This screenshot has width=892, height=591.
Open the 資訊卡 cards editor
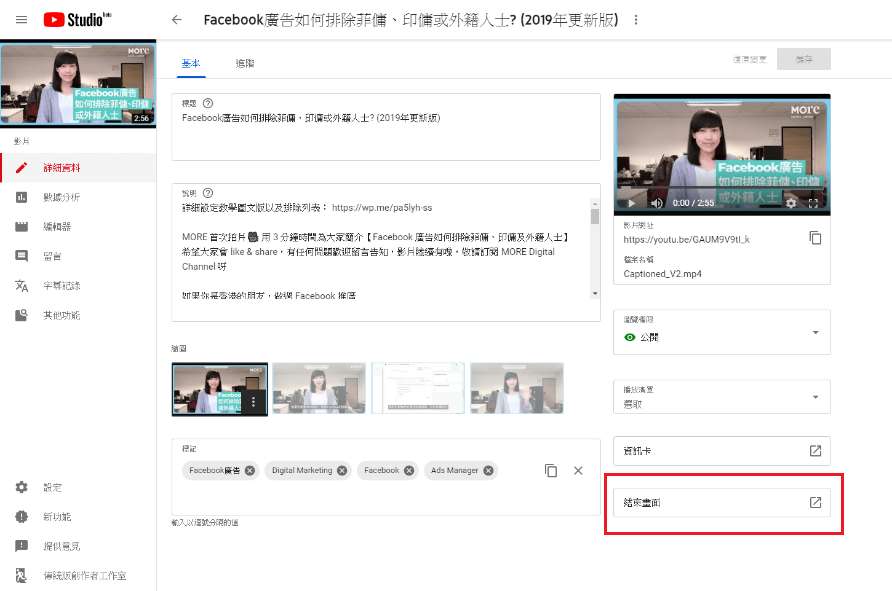coord(722,451)
